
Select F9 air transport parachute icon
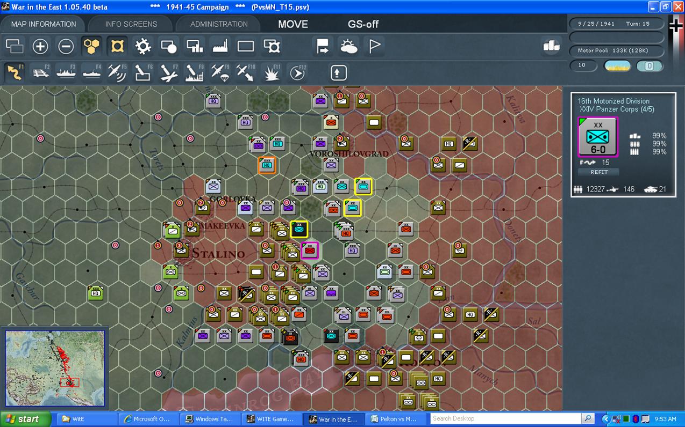pyautogui.click(x=220, y=72)
